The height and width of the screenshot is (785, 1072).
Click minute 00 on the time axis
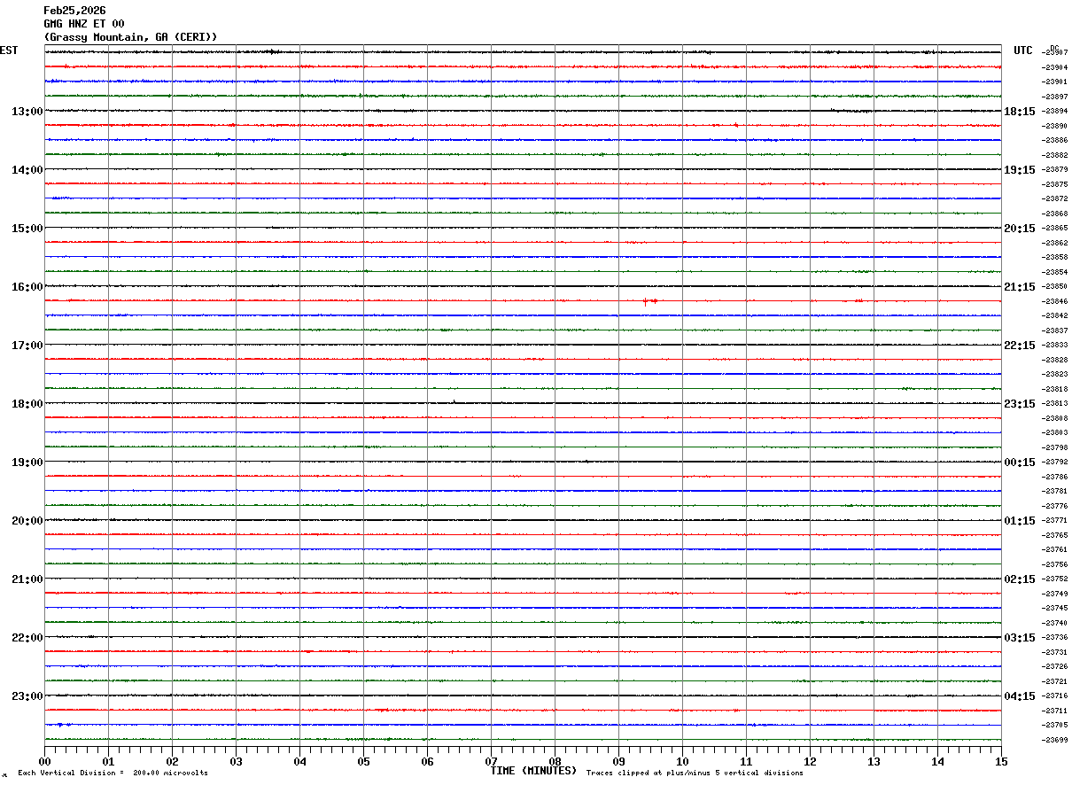tap(44, 761)
